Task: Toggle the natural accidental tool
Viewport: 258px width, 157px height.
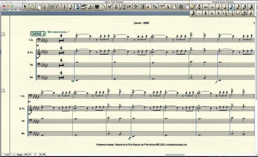Action: tap(219, 13)
